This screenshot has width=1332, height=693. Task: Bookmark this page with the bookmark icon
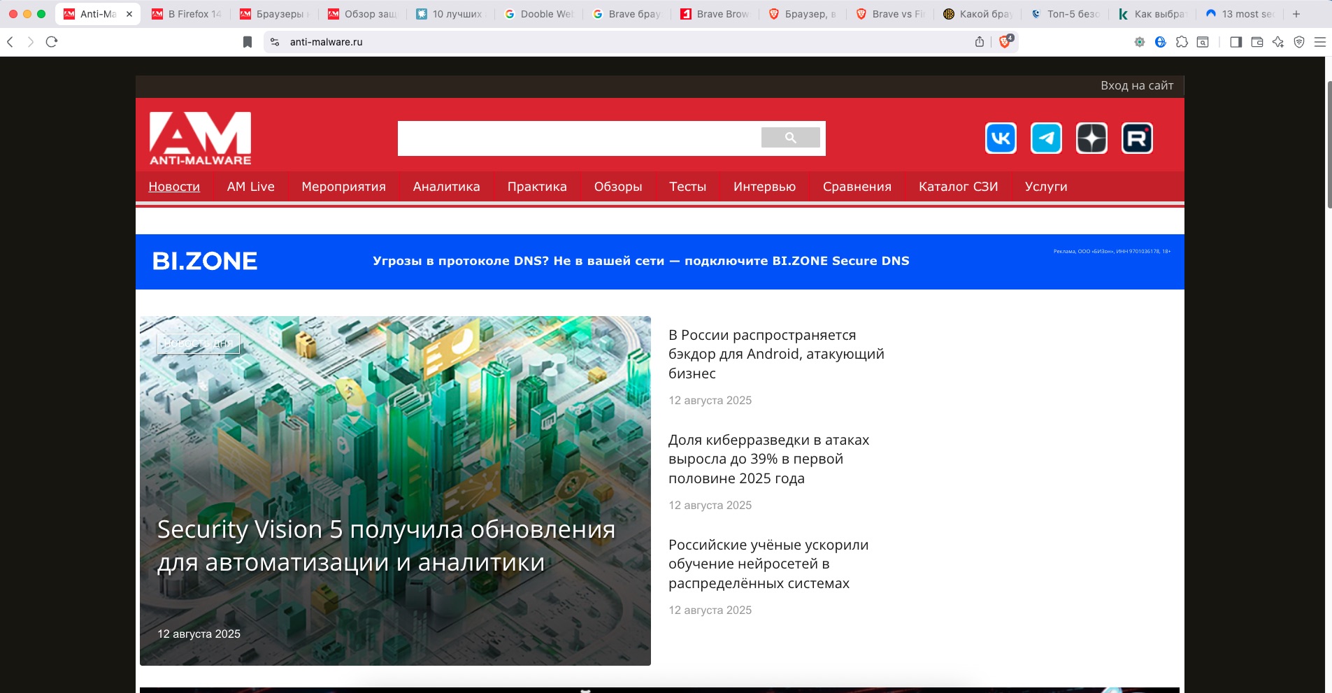pyautogui.click(x=248, y=42)
